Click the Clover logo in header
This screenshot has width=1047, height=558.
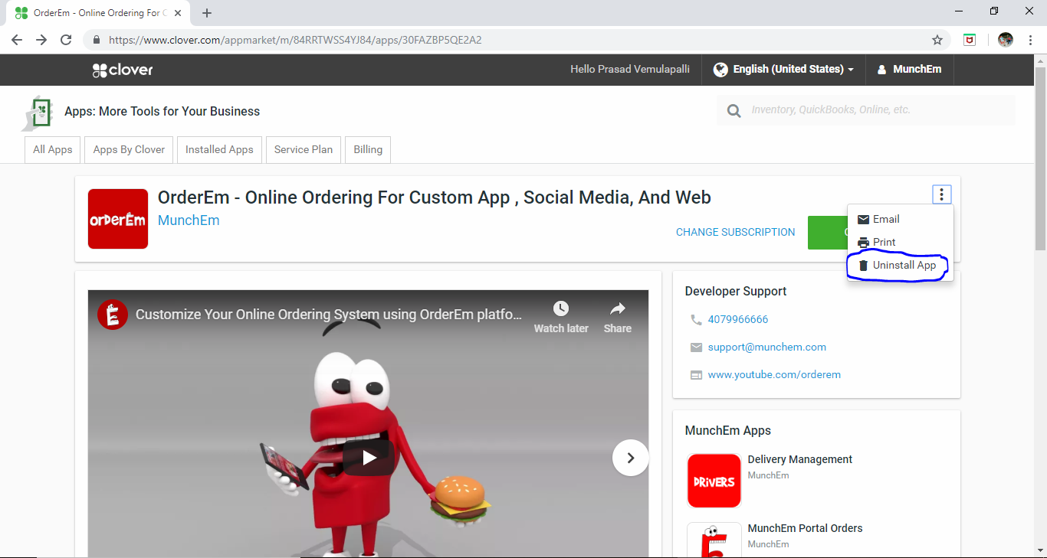tap(123, 70)
